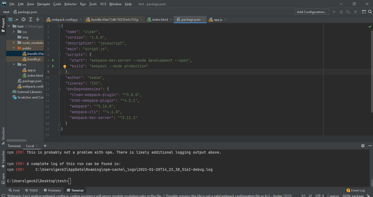Click the Run Anything icon
Viewport: 373px width, 197px height.
pyautogui.click(x=364, y=12)
